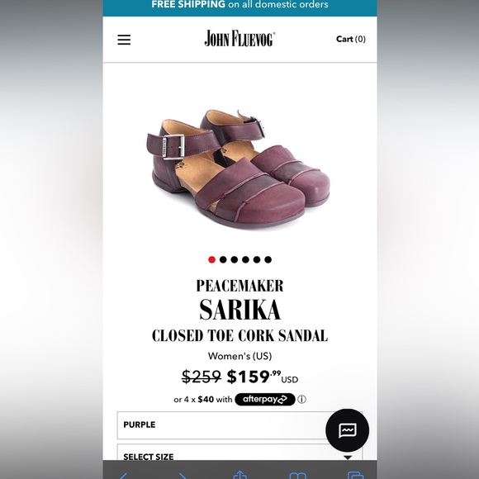
Task: Select the last image carousel dot
Action: [268, 259]
